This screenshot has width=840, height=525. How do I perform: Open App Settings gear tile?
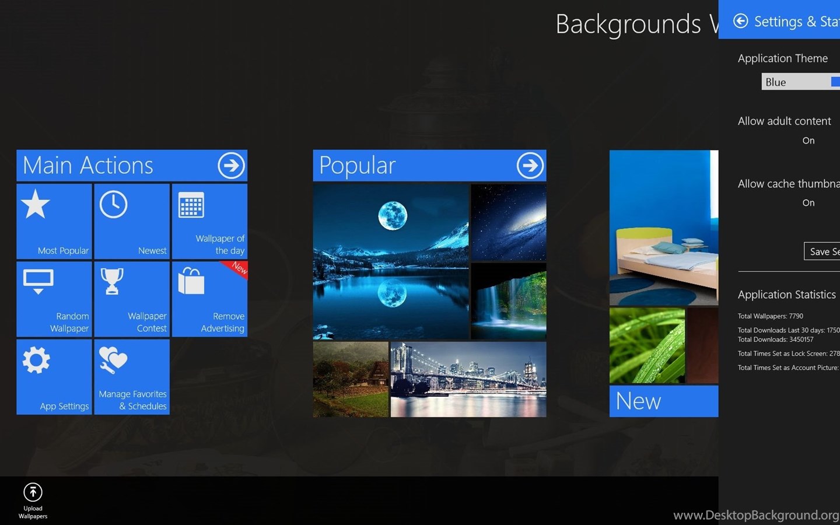(54, 377)
